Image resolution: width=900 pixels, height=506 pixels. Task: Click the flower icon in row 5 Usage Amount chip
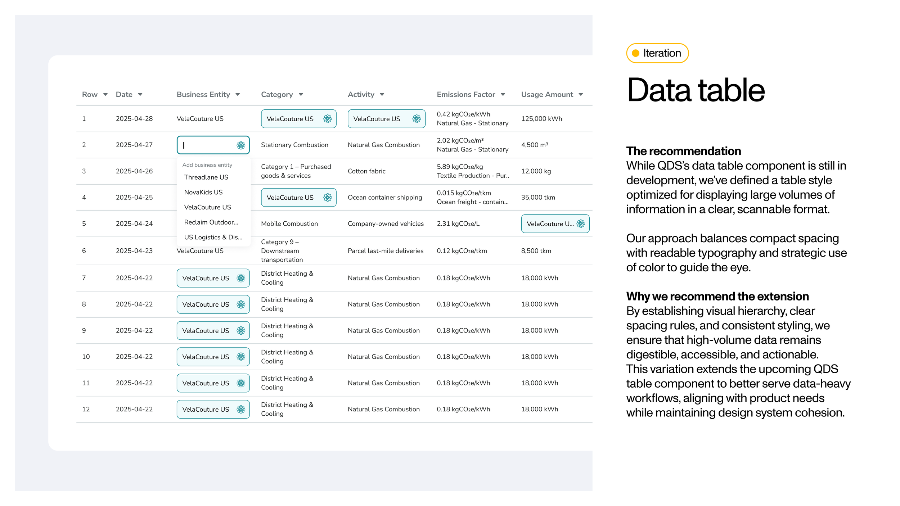point(581,224)
